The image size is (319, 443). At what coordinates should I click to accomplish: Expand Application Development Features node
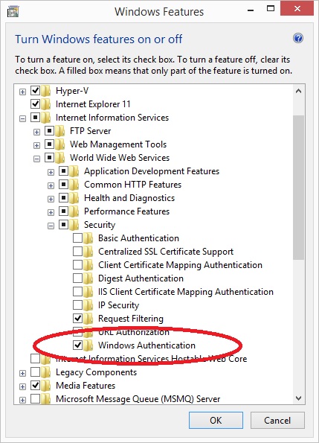(x=51, y=172)
